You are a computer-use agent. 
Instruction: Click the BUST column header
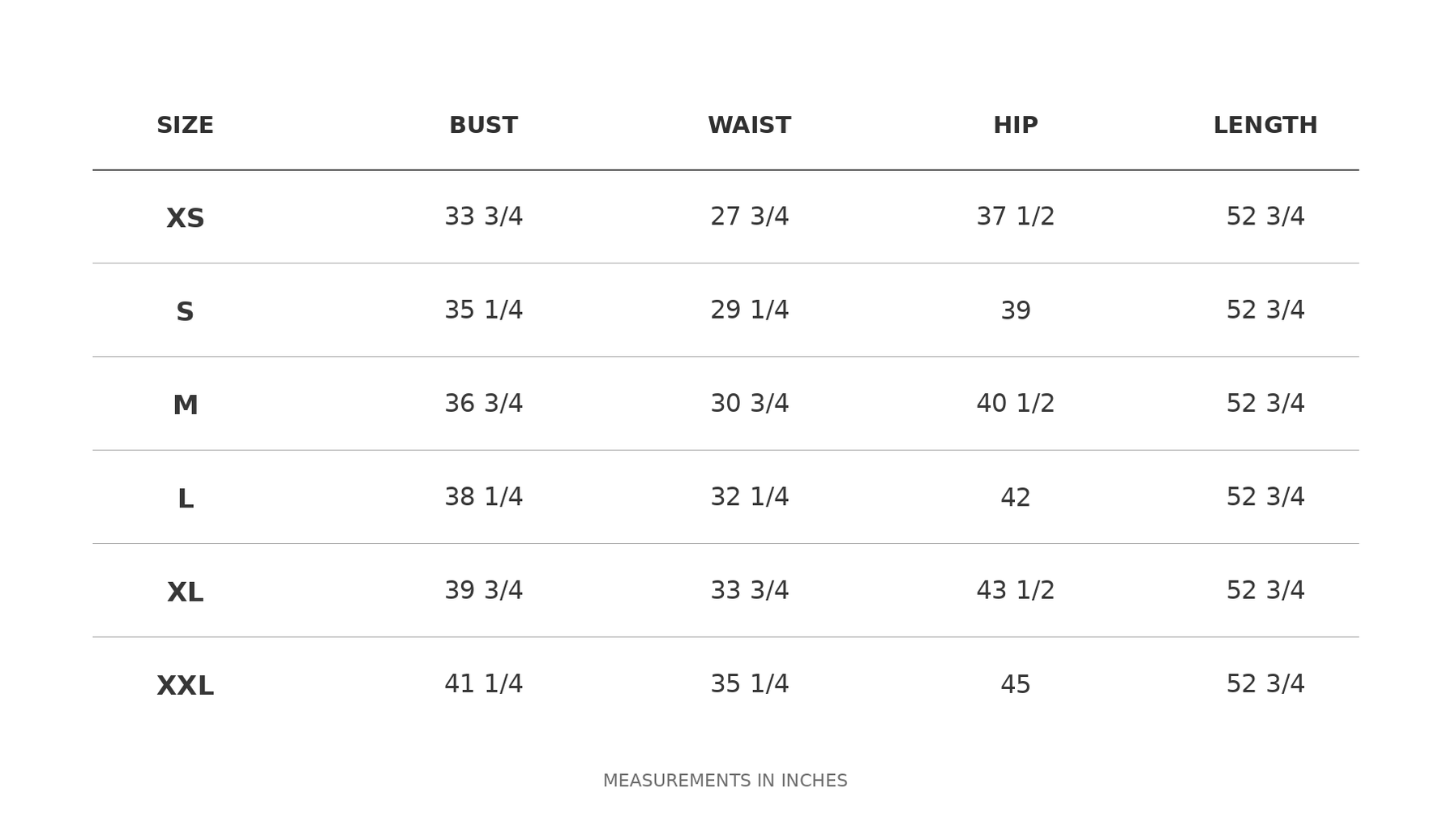(483, 126)
